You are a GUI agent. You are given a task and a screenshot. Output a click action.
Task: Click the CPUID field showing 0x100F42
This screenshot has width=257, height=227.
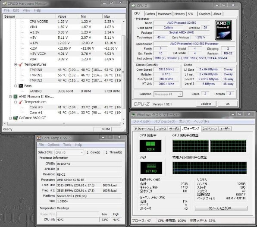89,164
